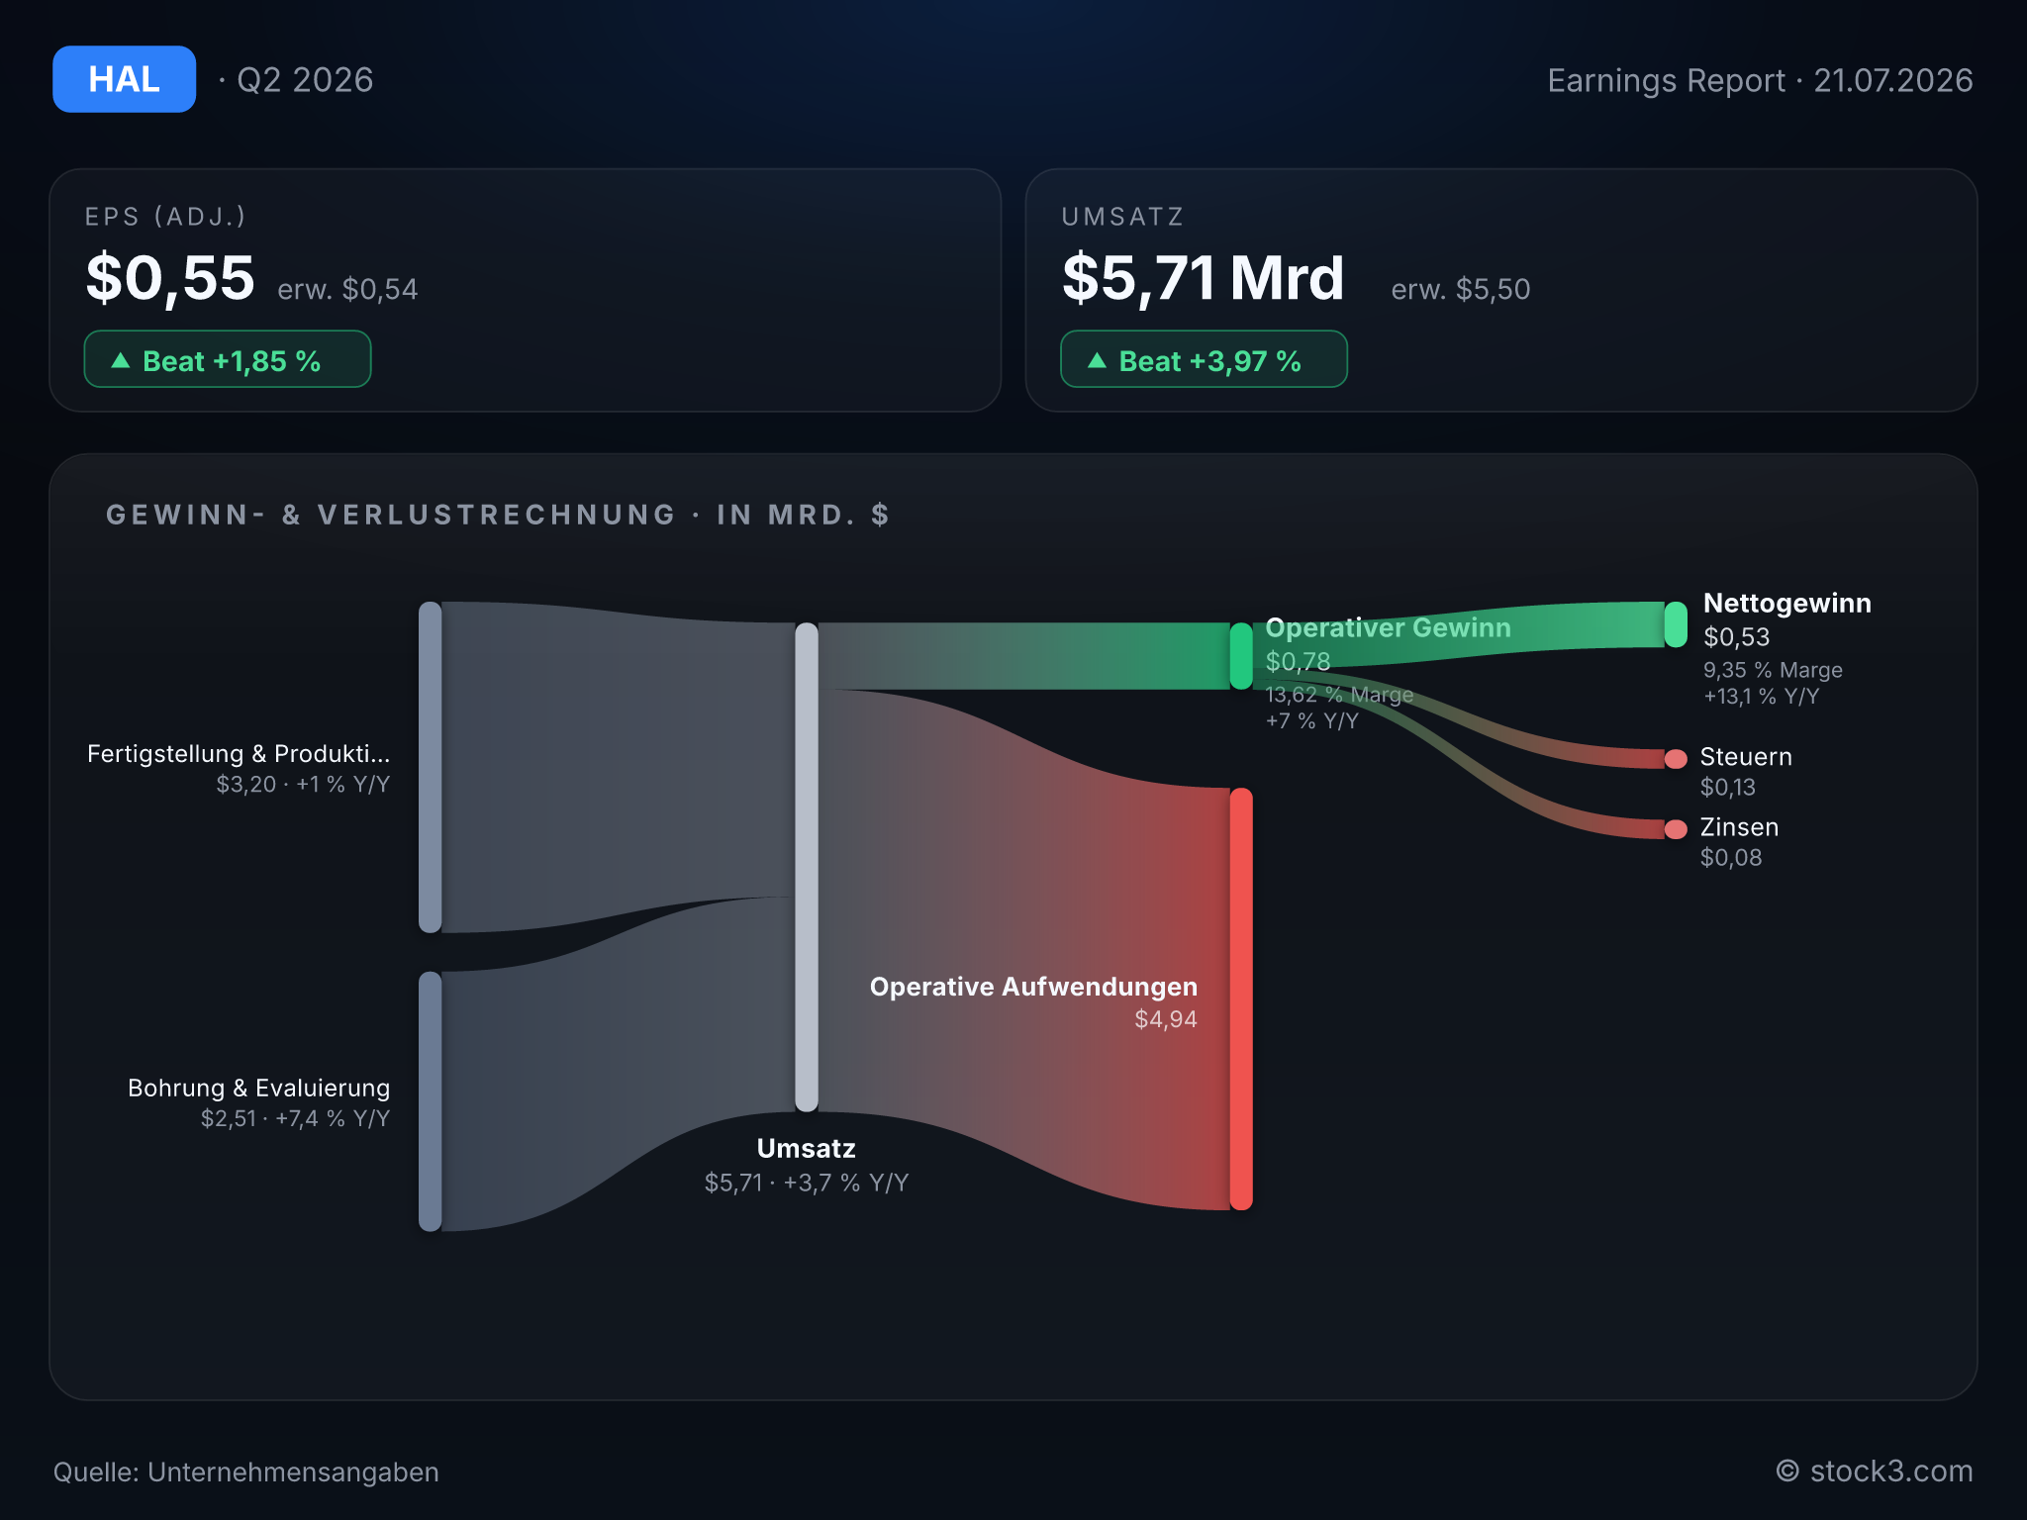The width and height of the screenshot is (2027, 1520).
Task: Click the Umsatz Beat +3,97 % badge
Action: [x=1204, y=359]
